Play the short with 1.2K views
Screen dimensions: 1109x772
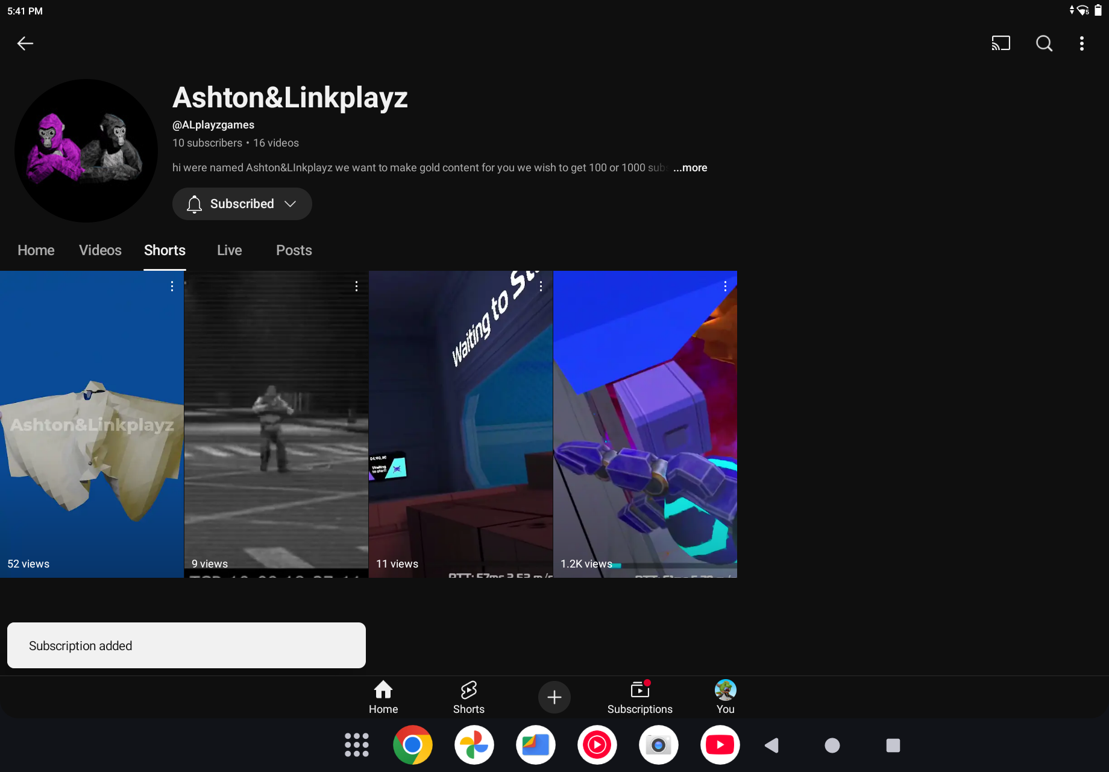pyautogui.click(x=645, y=424)
